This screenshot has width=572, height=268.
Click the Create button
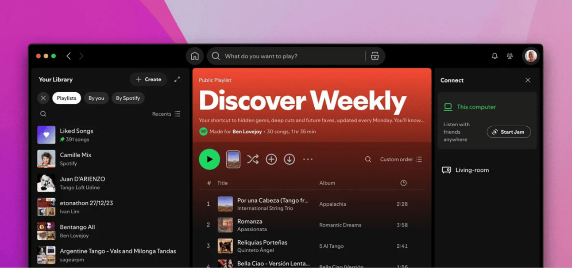tap(148, 79)
